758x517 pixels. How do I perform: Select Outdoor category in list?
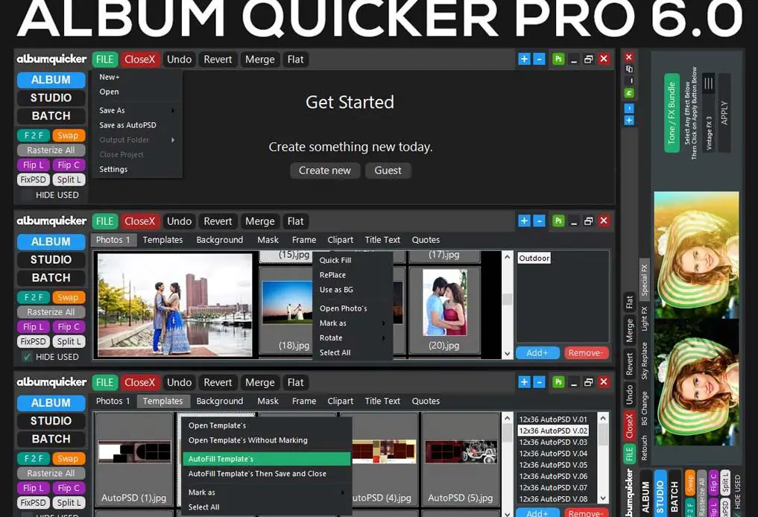coord(534,258)
